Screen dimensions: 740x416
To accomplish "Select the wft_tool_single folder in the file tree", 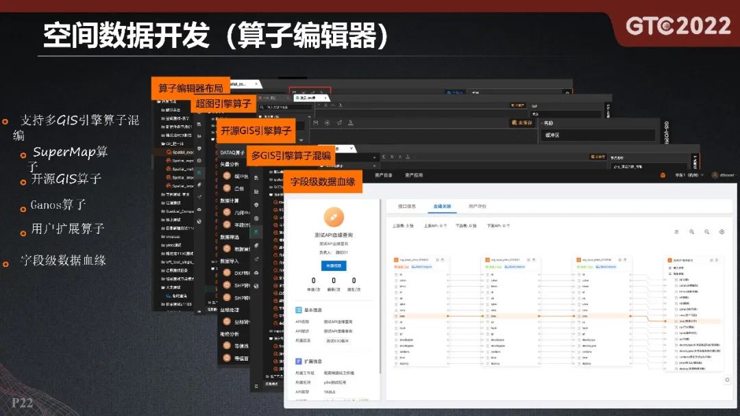I will click(177, 262).
